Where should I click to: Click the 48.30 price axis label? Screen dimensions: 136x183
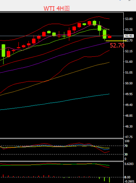[x=129, y=127]
